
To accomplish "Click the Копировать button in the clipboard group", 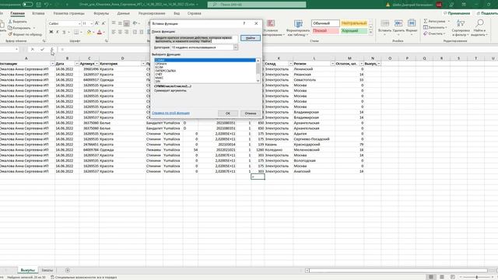I will tap(22, 28).
